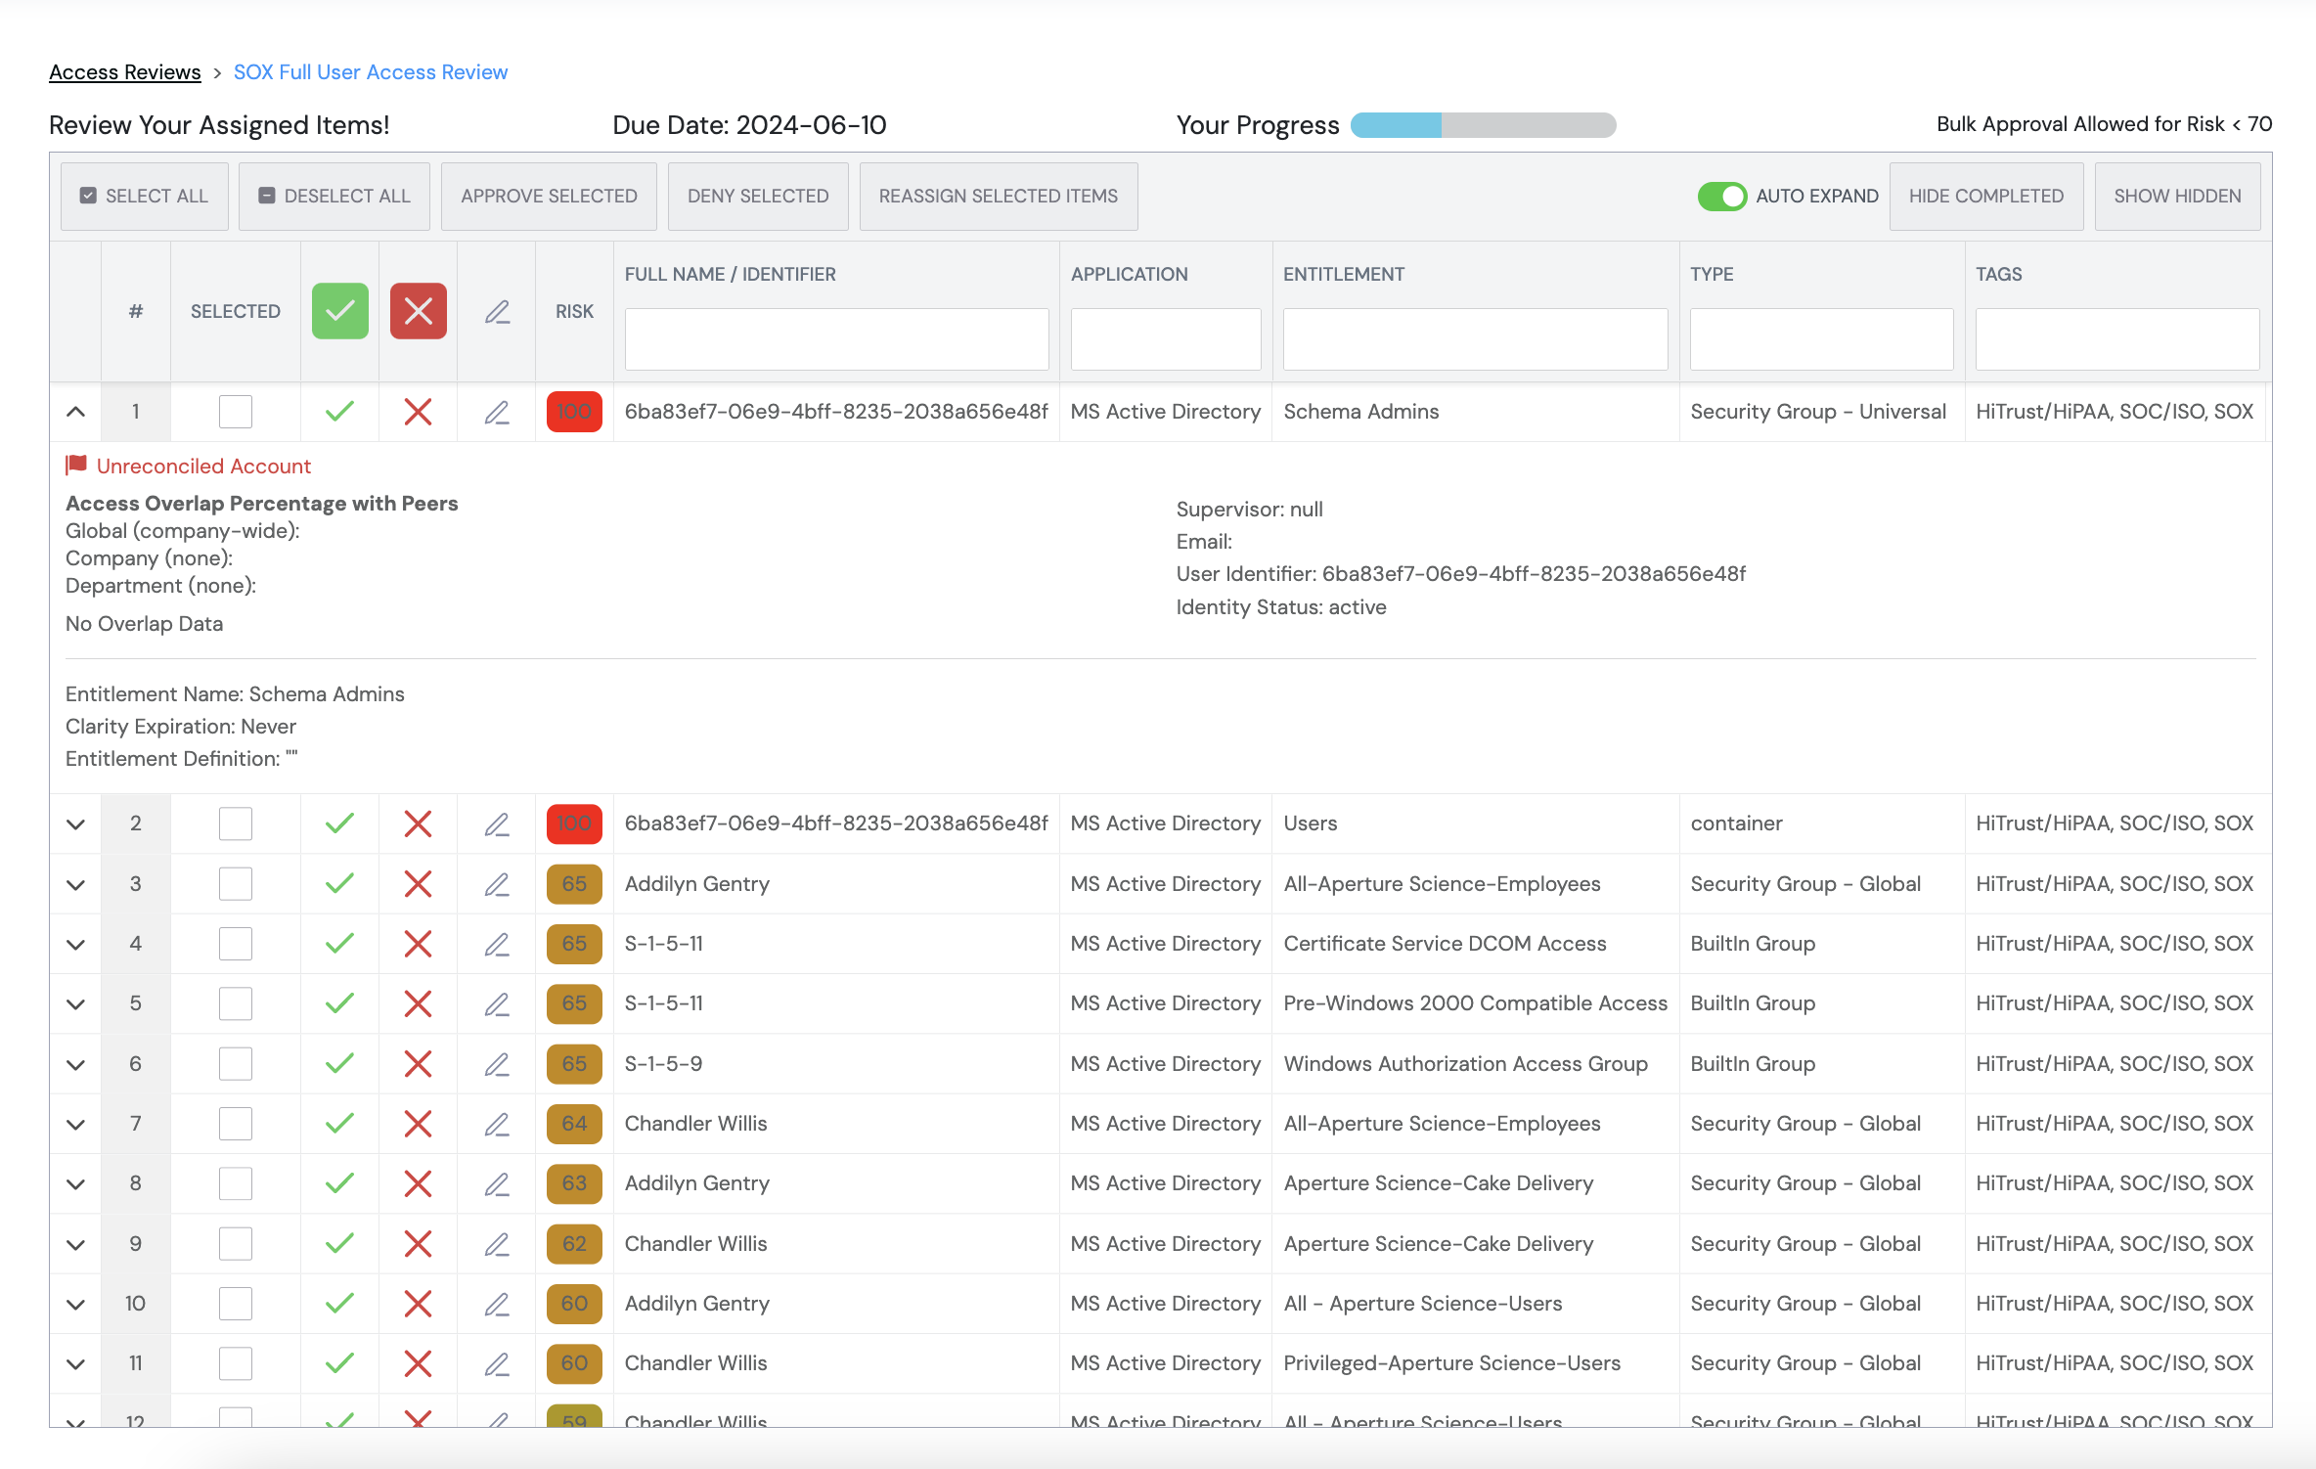Click Show Hidden
Screen dimensions: 2316x1469
(x=2178, y=197)
